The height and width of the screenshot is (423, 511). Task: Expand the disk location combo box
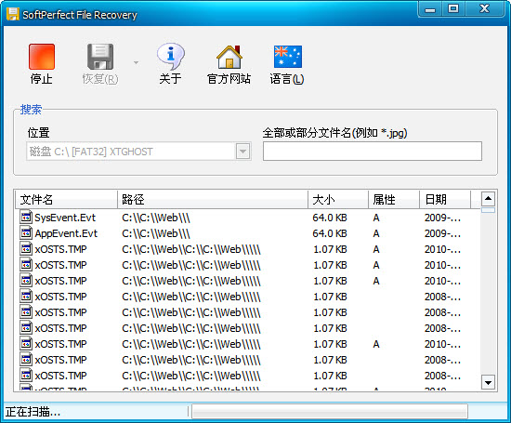[x=242, y=152]
